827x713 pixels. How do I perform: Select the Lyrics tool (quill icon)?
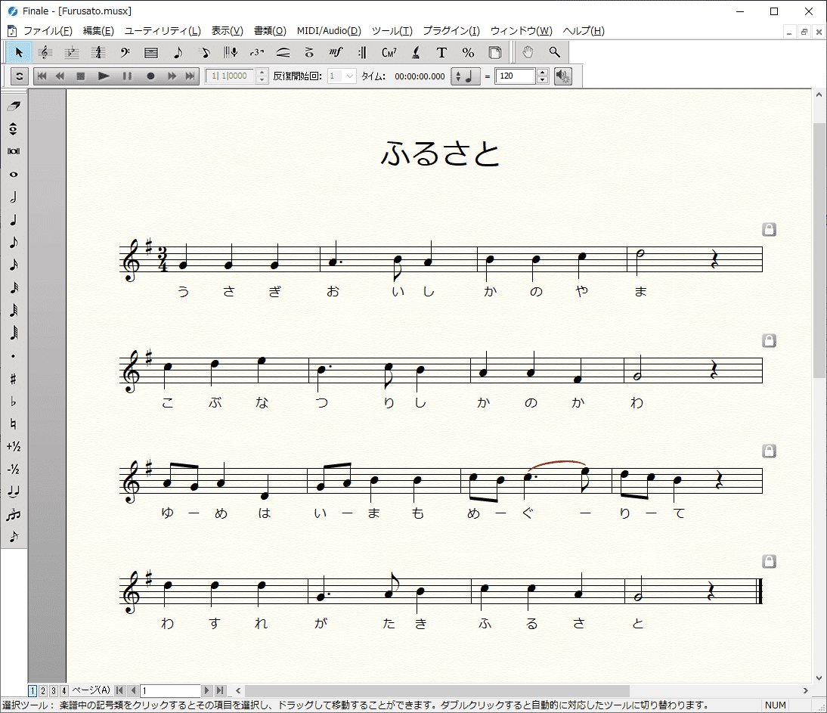pos(416,52)
